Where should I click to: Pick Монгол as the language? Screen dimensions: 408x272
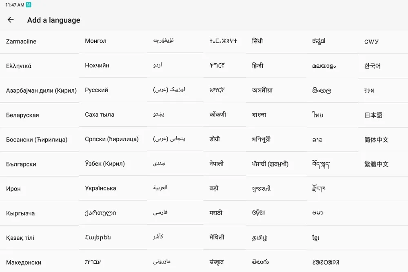click(95, 41)
